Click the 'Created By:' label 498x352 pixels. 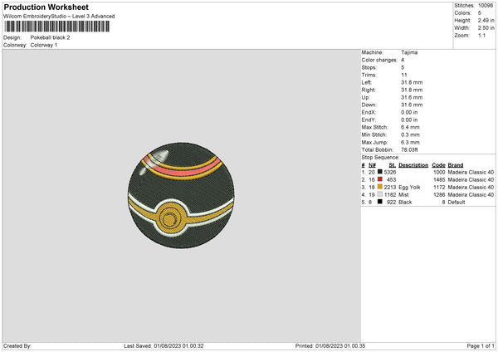[17, 345]
